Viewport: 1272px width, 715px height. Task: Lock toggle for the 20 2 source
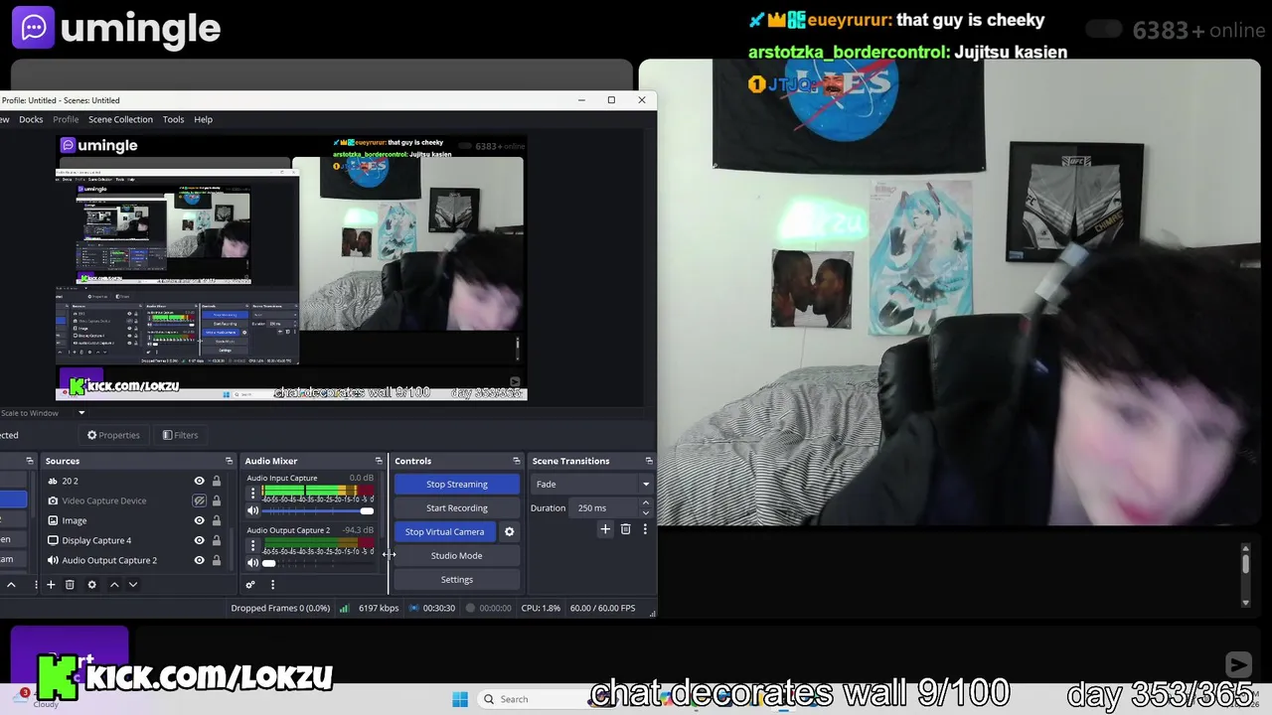pos(216,481)
